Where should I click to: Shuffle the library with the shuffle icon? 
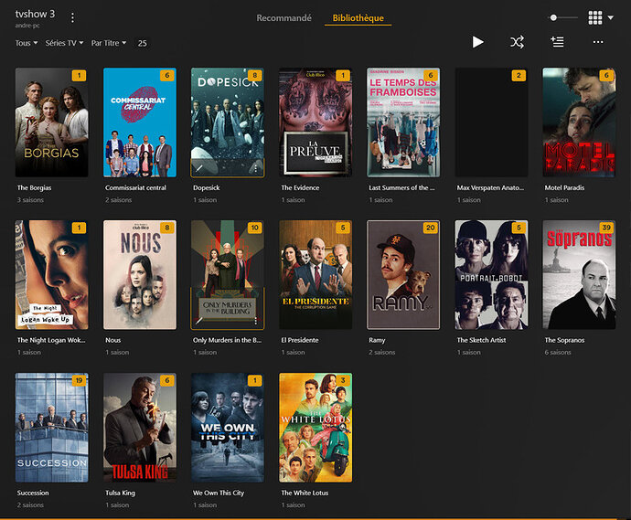click(517, 42)
